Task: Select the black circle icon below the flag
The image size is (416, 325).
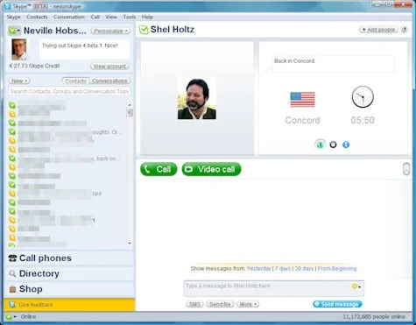Action: click(333, 145)
